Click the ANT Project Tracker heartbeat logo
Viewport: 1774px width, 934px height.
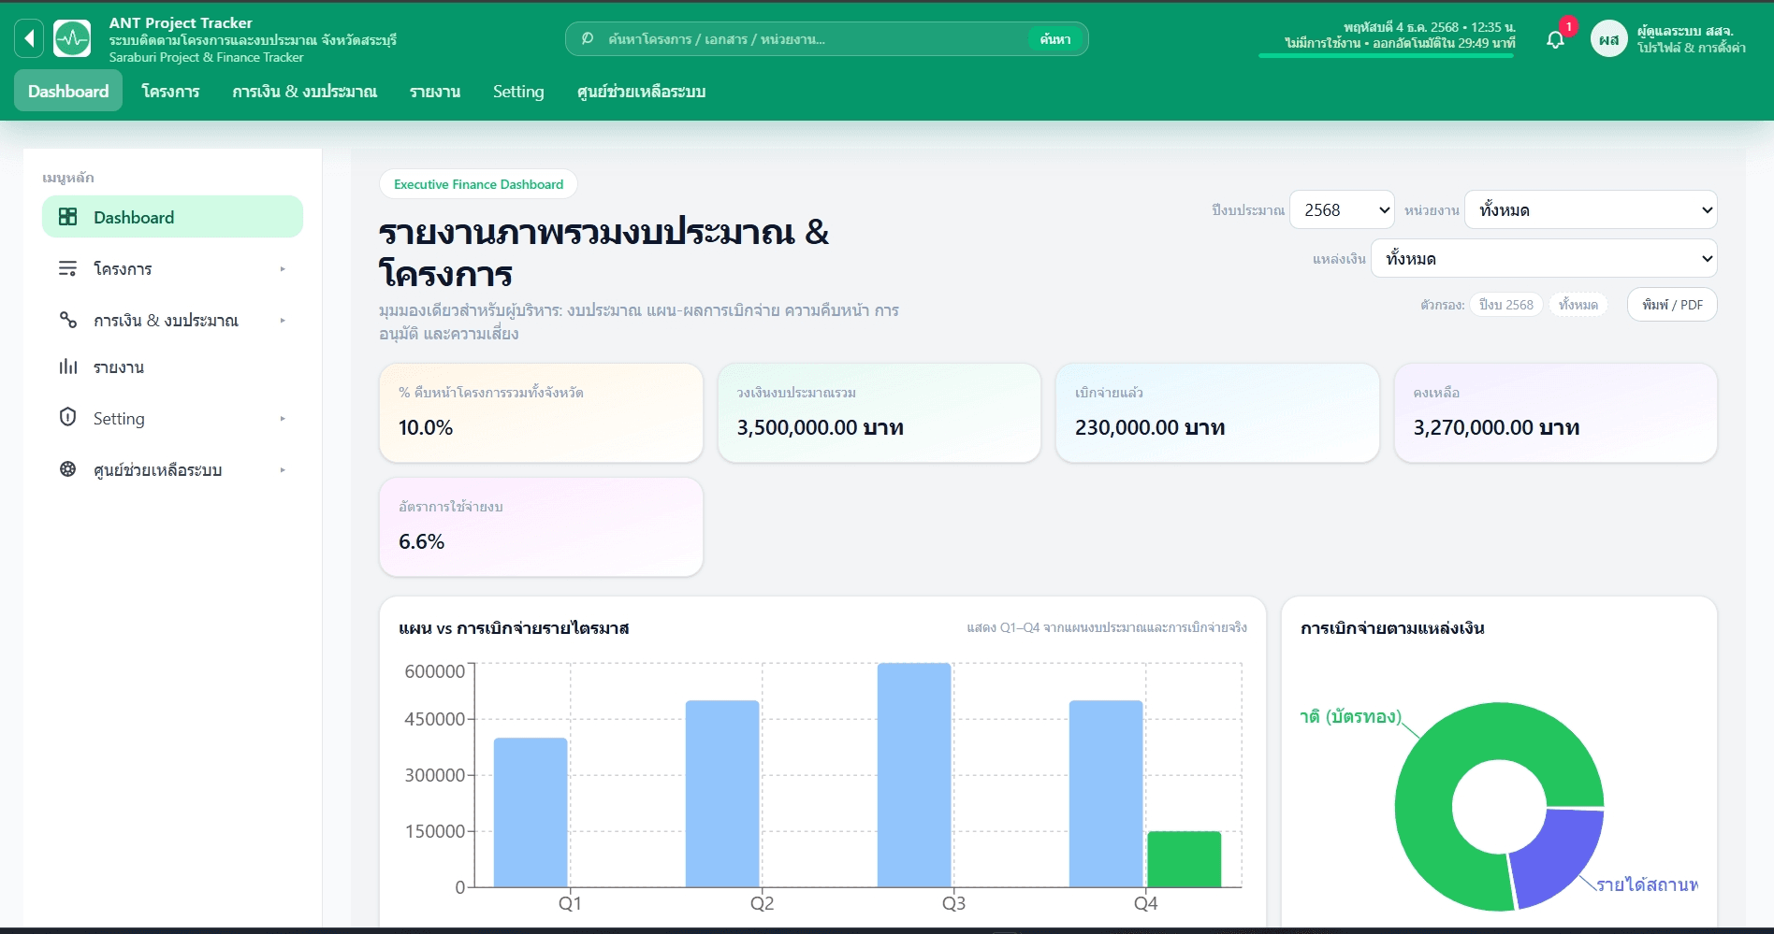[72, 38]
